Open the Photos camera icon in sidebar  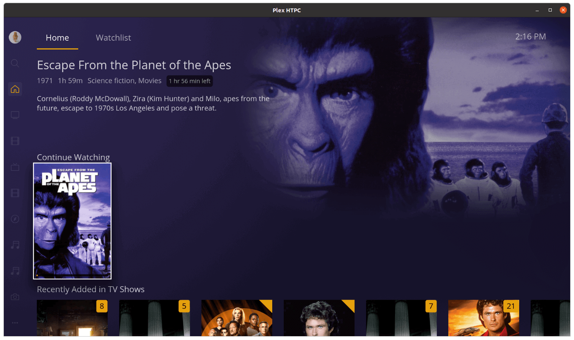(x=15, y=297)
